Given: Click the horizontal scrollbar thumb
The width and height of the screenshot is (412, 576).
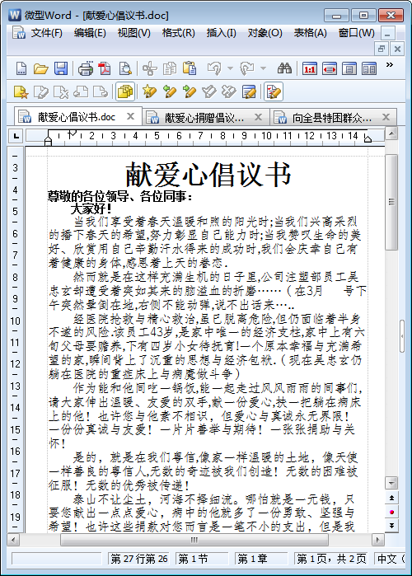Looking at the screenshot, I should [194, 540].
